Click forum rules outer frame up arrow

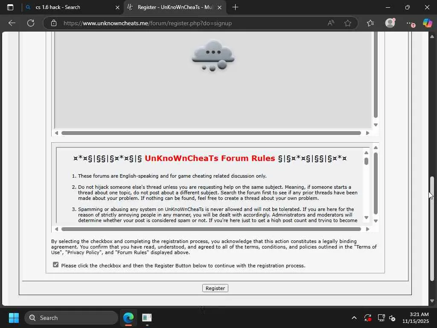click(376, 147)
